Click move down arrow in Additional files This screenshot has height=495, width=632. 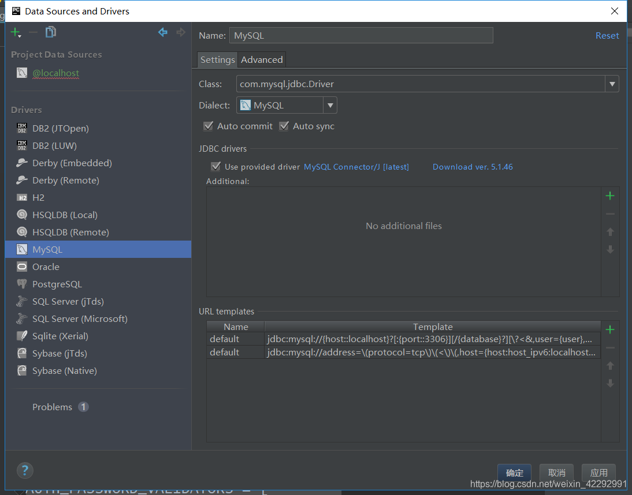pyautogui.click(x=610, y=249)
